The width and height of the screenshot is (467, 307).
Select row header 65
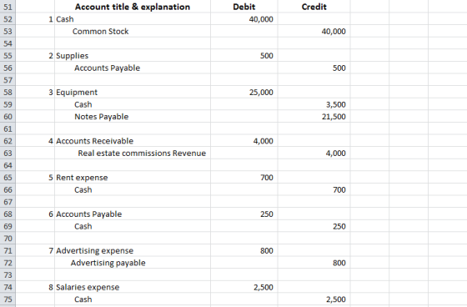click(x=8, y=178)
